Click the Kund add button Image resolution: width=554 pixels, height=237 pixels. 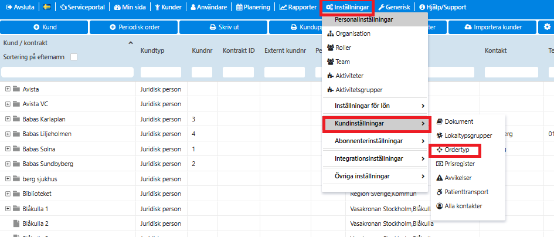pos(45,27)
